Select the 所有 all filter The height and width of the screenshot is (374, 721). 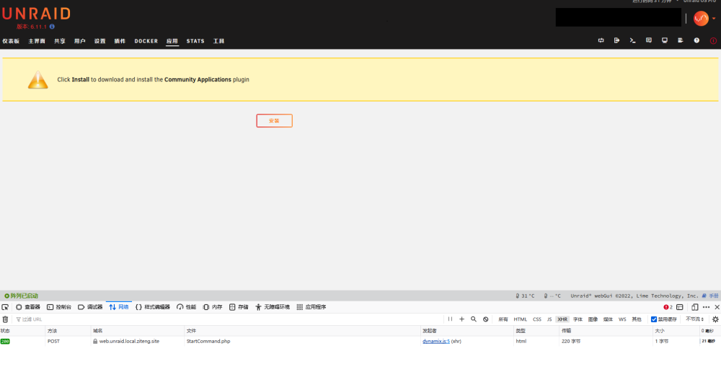[503, 319]
